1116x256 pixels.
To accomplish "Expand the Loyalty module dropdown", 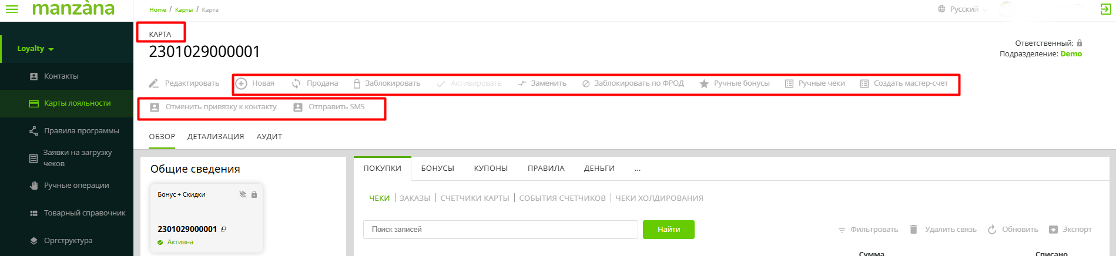I will click(35, 49).
